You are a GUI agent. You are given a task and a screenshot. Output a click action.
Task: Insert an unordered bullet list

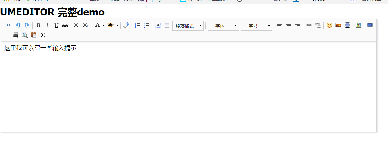(x=147, y=25)
